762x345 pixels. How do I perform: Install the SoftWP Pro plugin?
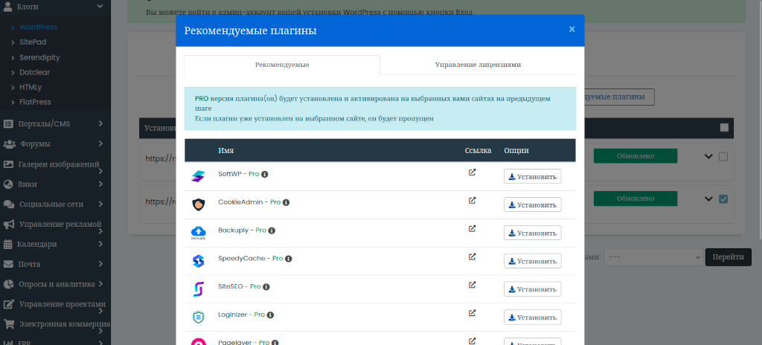click(533, 176)
